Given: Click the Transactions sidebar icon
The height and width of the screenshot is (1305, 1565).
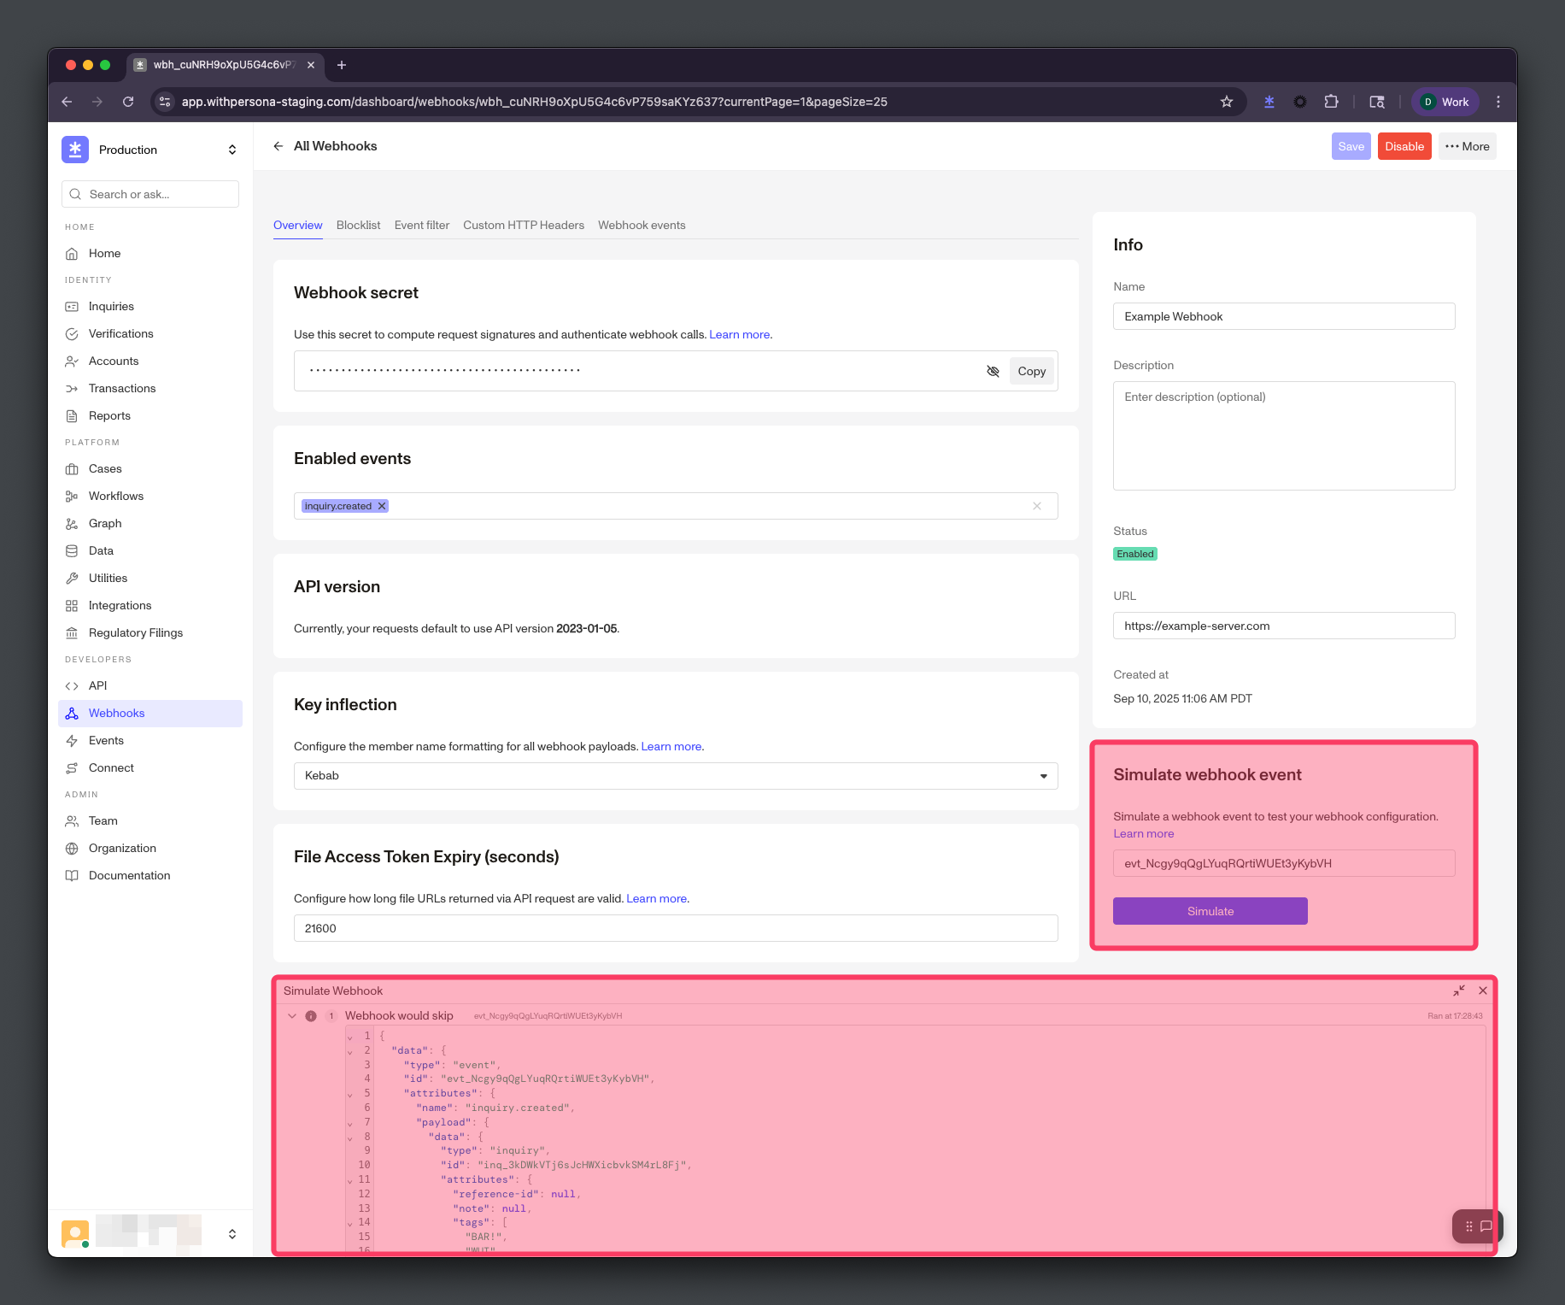Looking at the screenshot, I should pyautogui.click(x=73, y=388).
